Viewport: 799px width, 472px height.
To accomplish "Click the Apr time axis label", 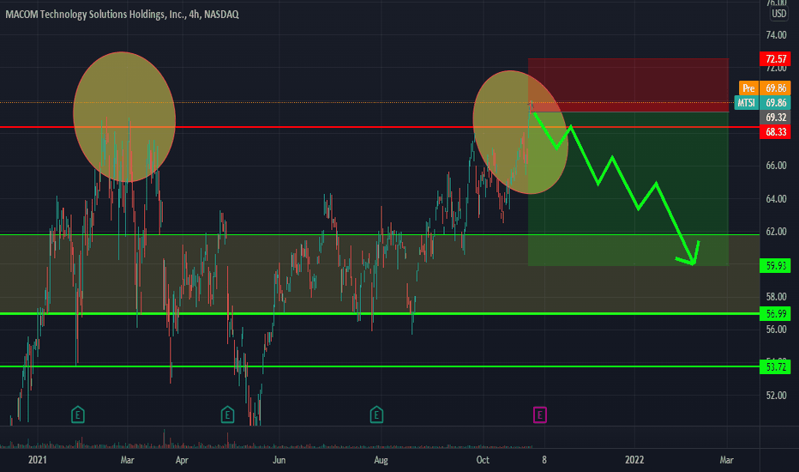I will (182, 460).
